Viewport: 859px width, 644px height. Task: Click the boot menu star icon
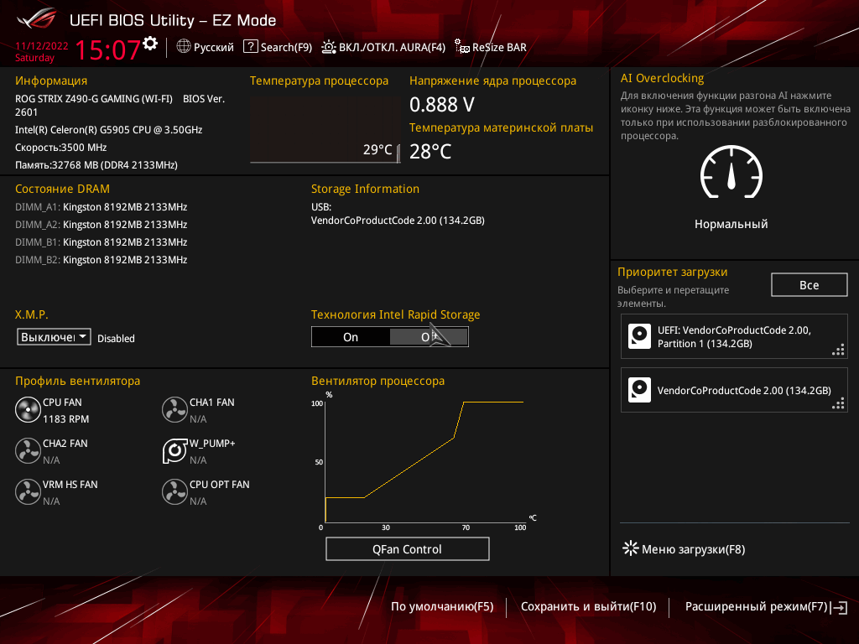coord(631,548)
